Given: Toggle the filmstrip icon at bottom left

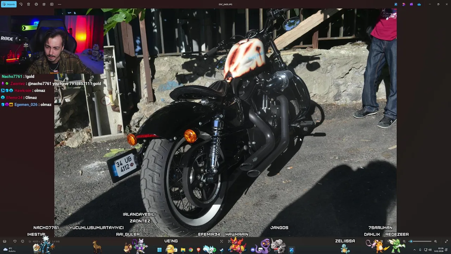Looking at the screenshot, I should tap(5, 241).
